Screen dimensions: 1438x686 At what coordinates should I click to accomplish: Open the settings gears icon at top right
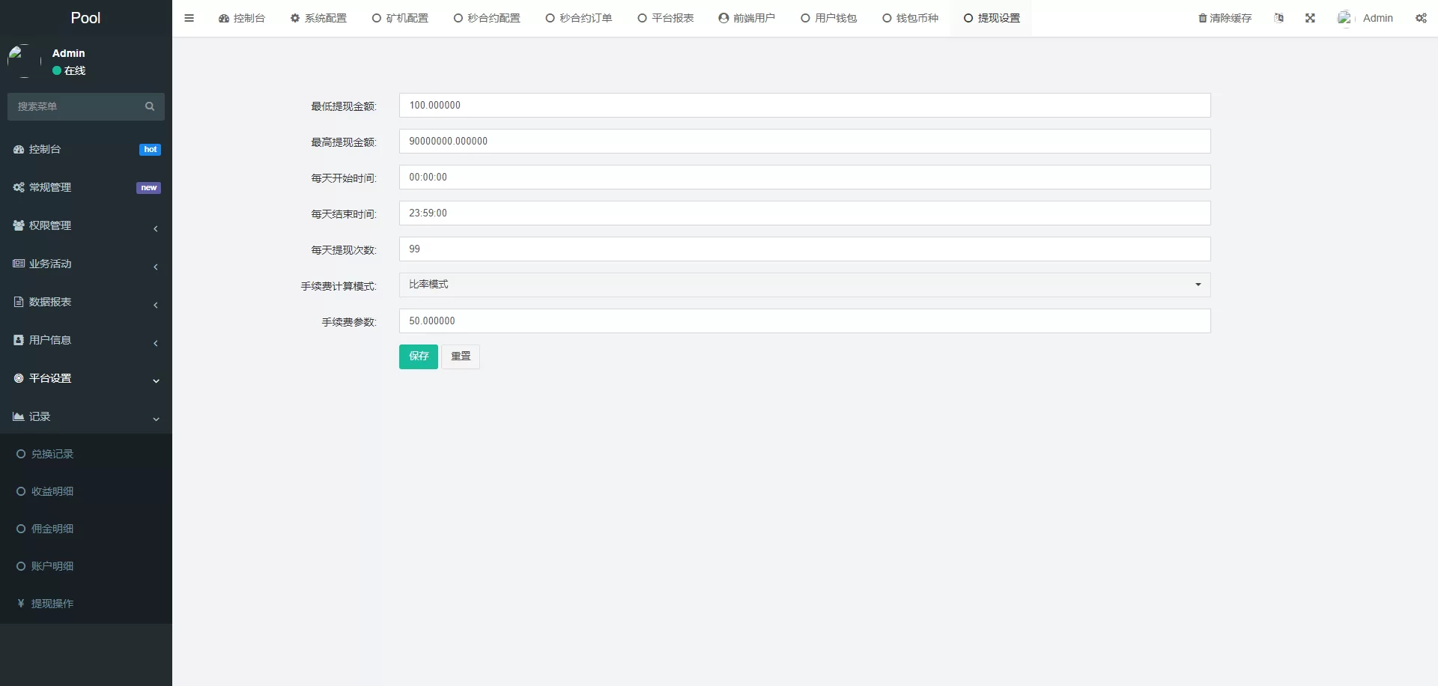pyautogui.click(x=1421, y=18)
